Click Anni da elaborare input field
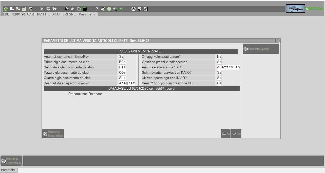Viewport: 325px width, 173px height. tap(228, 67)
